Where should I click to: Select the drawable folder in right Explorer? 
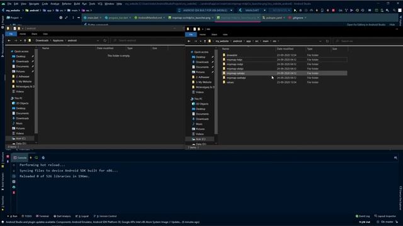[285, 55]
